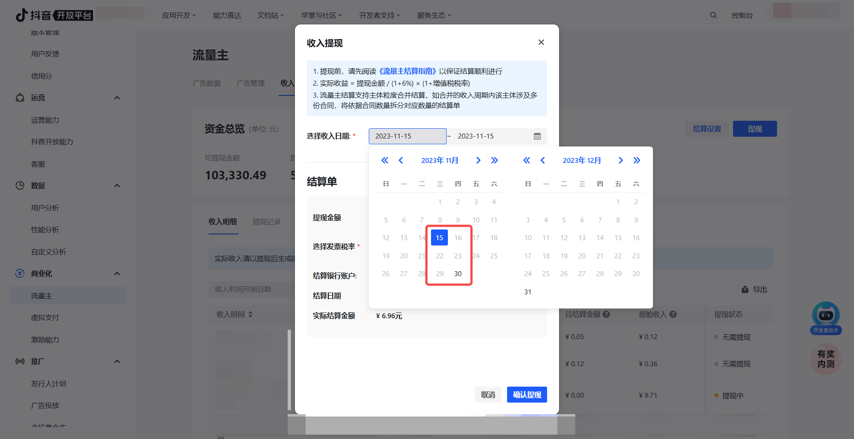Viewport: 854px width, 439px height.
Task: Click the 导出 export icon
Action: pos(745,289)
